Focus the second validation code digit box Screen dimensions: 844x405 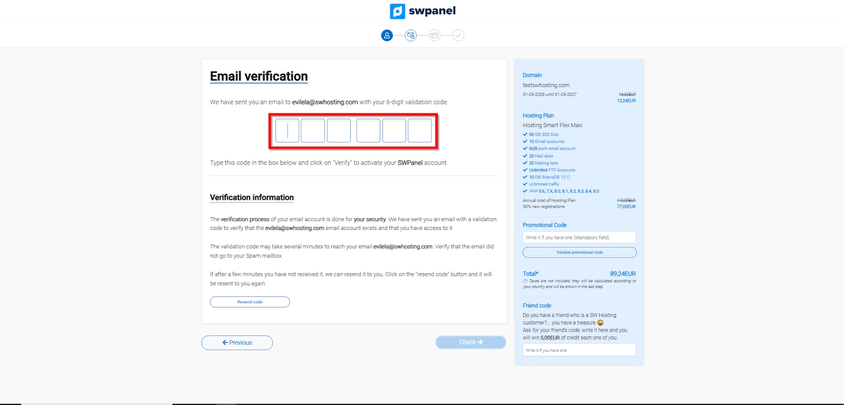(x=313, y=131)
